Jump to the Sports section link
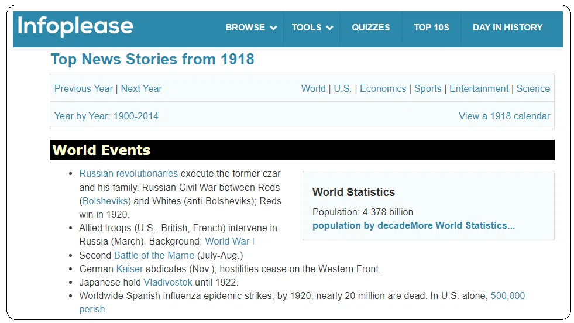Viewport: 574px width, 323px height. [428, 88]
